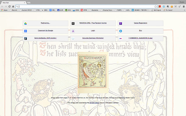The width and height of the screenshot is (186, 116).
Task: Open the Login link
Action: coord(93,30)
